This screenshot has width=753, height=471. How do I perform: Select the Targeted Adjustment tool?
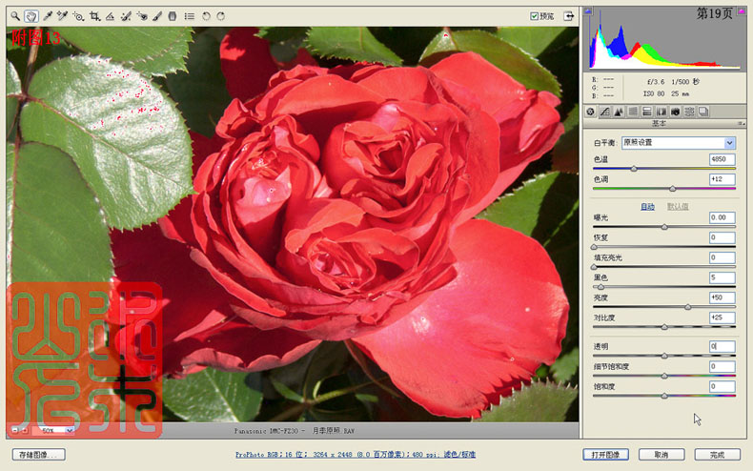[x=78, y=16]
